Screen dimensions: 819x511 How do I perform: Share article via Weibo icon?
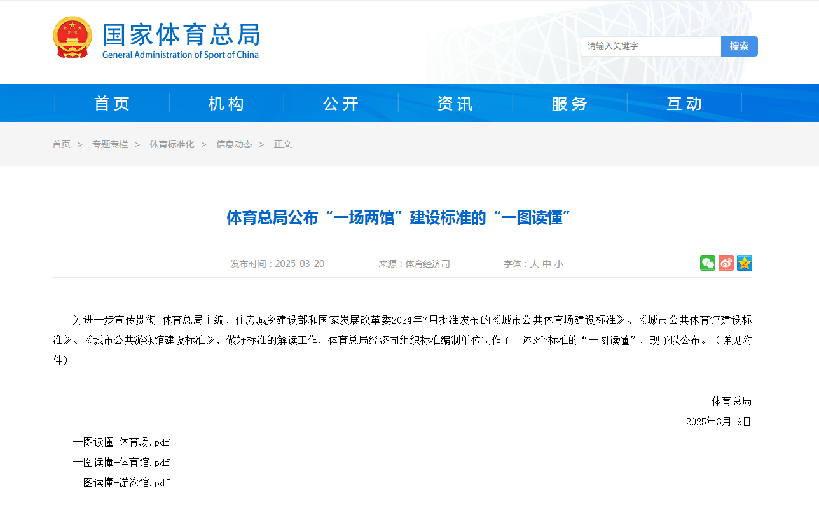(x=726, y=263)
